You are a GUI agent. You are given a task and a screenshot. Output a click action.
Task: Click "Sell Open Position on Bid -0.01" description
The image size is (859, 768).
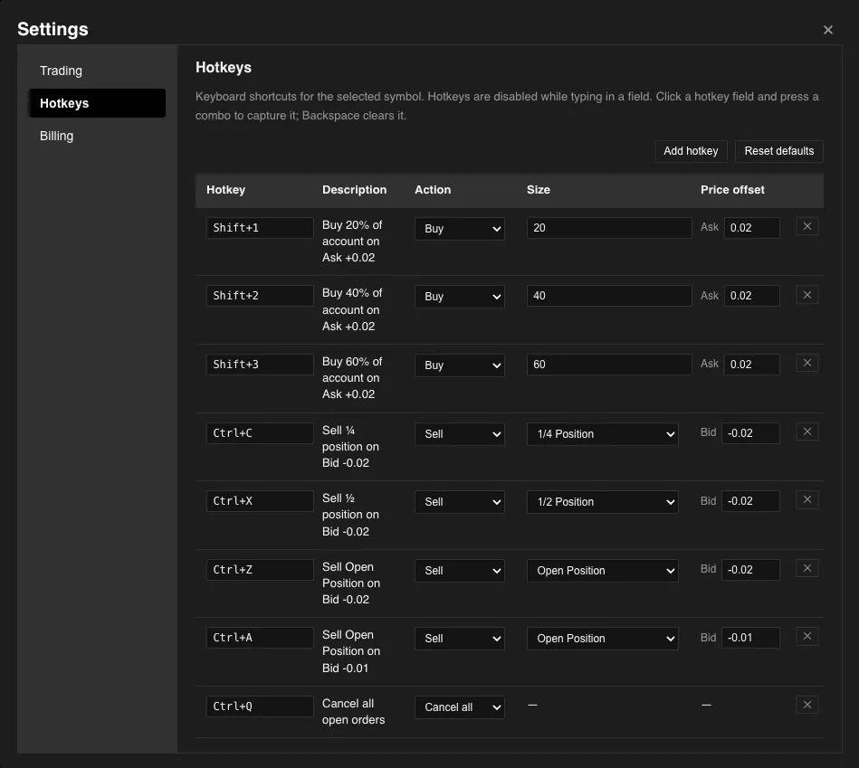tap(351, 651)
